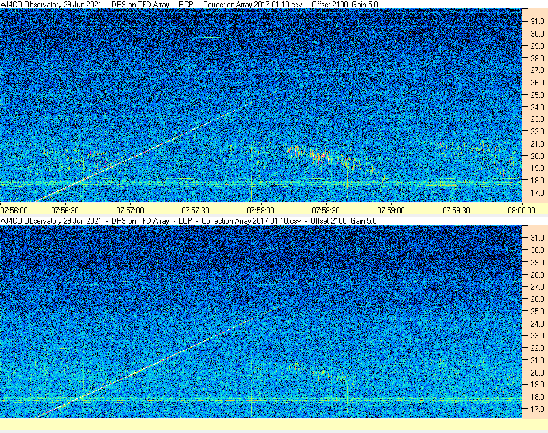The image size is (548, 433).
Task: Click 24.0 on the RCP frequency axis
Action: [x=538, y=107]
